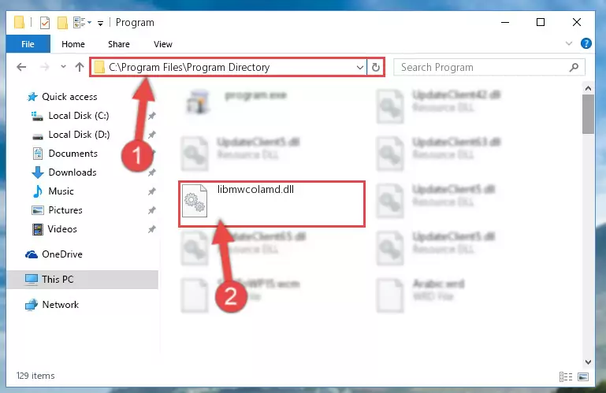Click the Properties checkmark icon in title bar

[45, 23]
